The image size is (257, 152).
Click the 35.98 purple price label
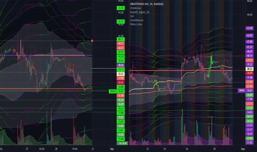click(x=250, y=99)
